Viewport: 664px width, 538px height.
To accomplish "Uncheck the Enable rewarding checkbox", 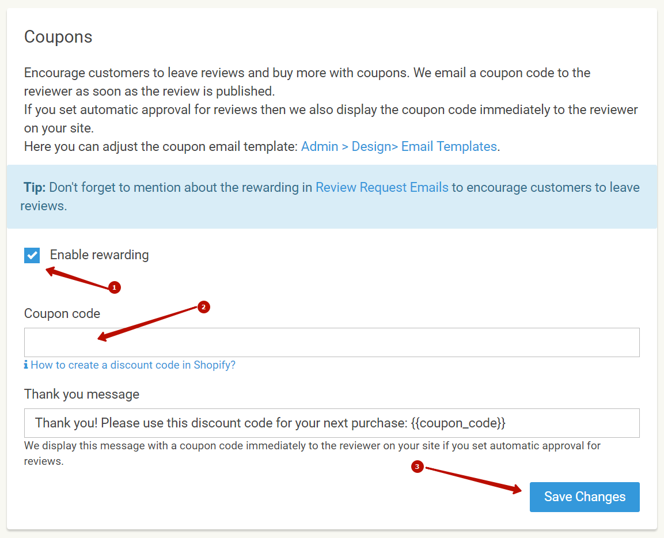I will (x=32, y=255).
